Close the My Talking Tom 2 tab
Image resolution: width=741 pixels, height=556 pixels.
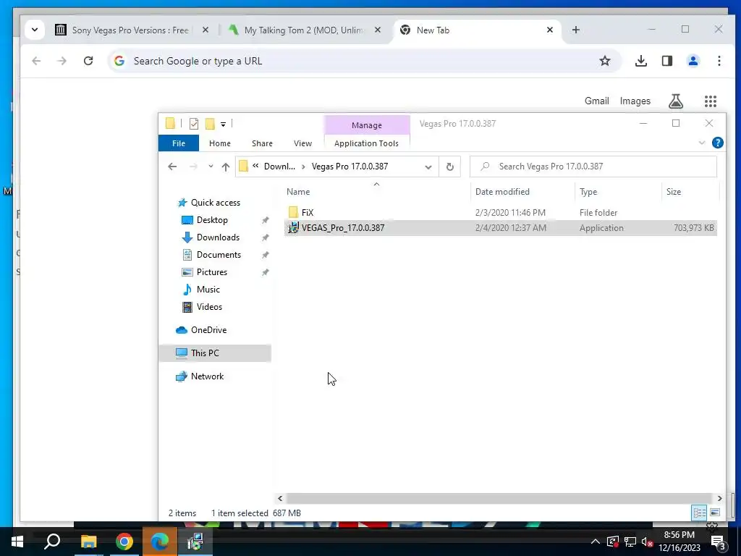(x=378, y=30)
